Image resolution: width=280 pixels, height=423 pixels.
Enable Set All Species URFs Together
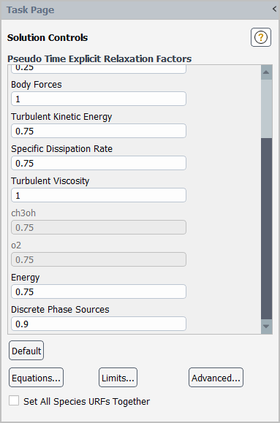[14, 400]
